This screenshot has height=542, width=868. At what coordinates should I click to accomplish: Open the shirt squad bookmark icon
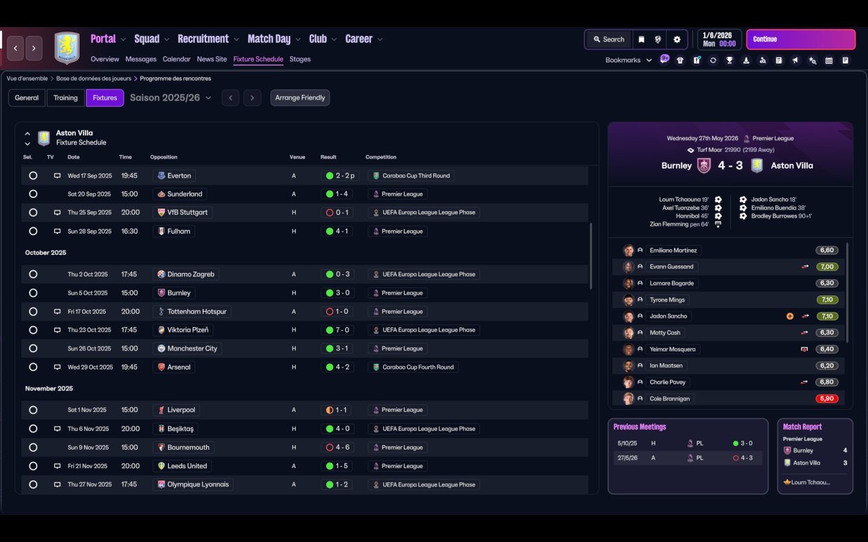(x=680, y=60)
